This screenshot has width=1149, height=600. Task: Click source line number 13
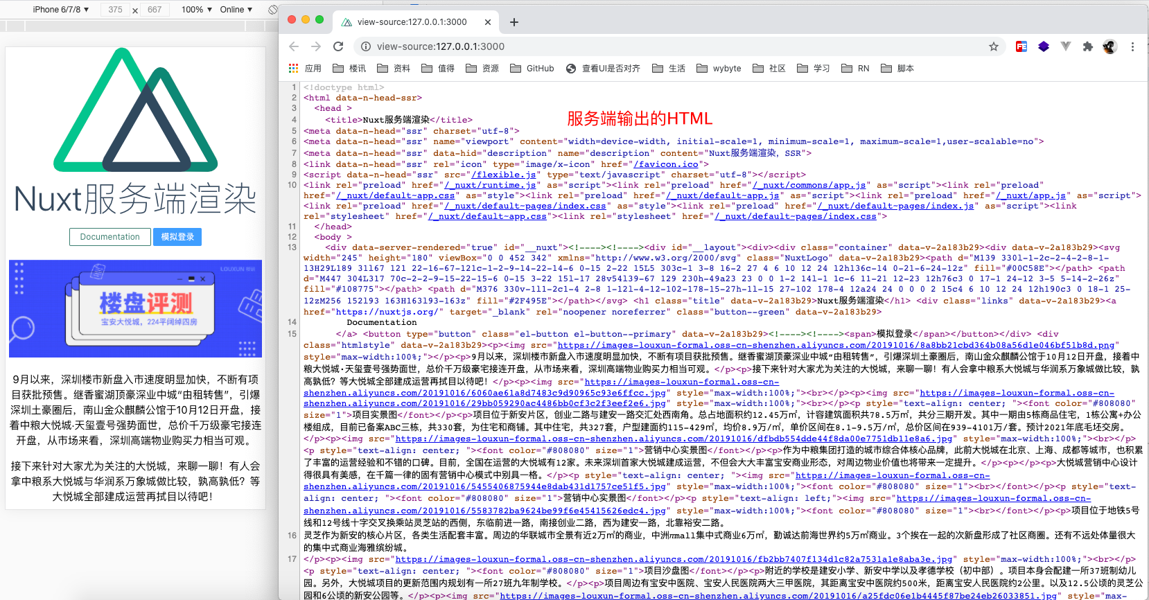pos(292,247)
